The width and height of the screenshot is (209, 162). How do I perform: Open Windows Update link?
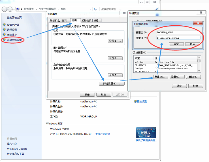(x=17, y=149)
